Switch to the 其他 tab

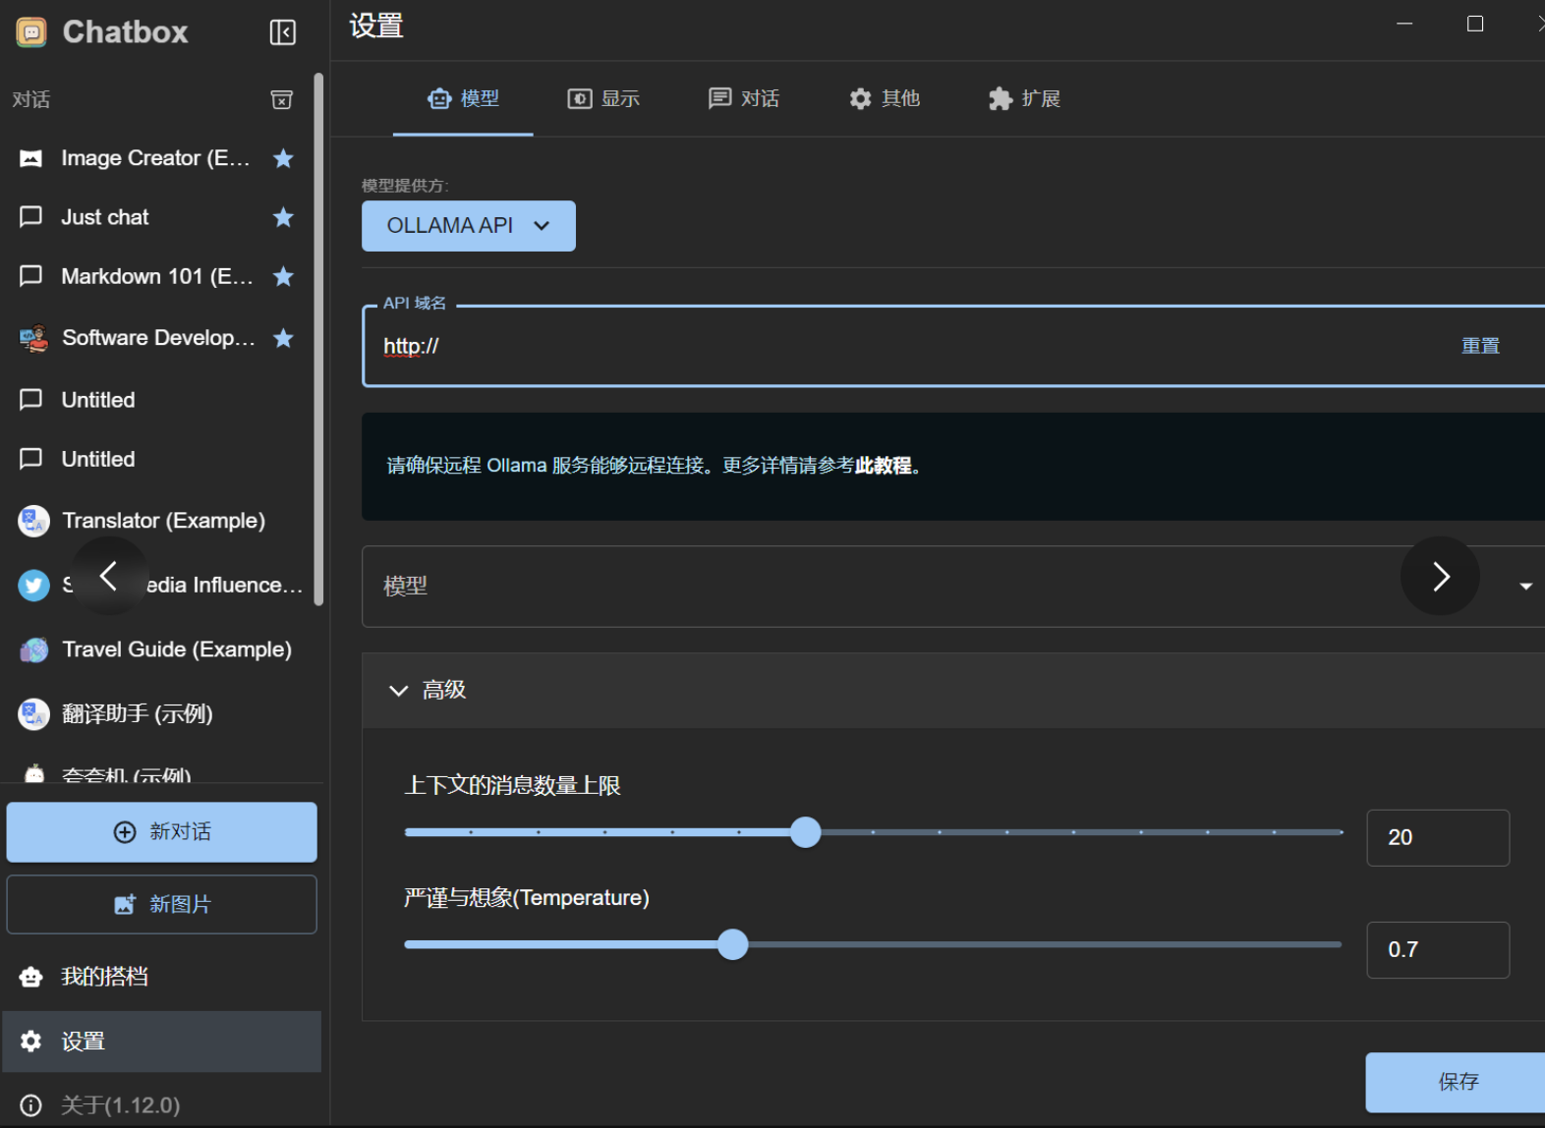885,98
